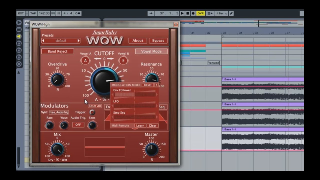Open the 1 Bar quantize dropdown
The image size is (320, 180).
point(222,13)
